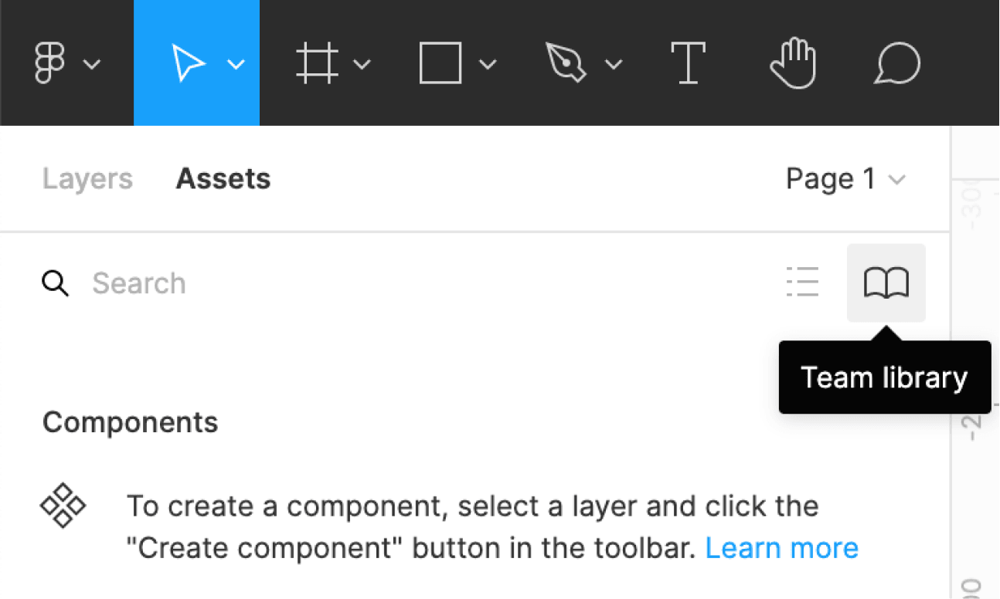Open the Figma main menu logo
Screen dimensions: 1000x599
pos(50,63)
